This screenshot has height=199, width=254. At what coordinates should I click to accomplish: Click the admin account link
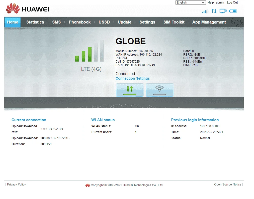(220, 3)
